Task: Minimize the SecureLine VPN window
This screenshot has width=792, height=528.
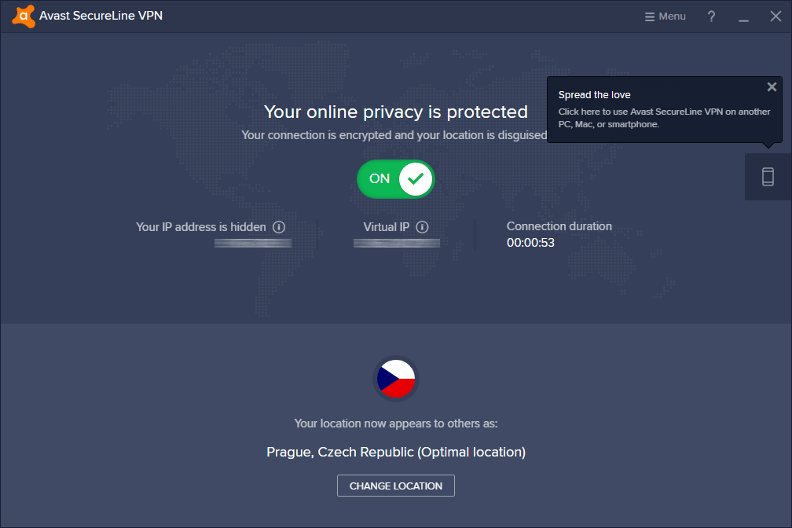Action: 743,16
